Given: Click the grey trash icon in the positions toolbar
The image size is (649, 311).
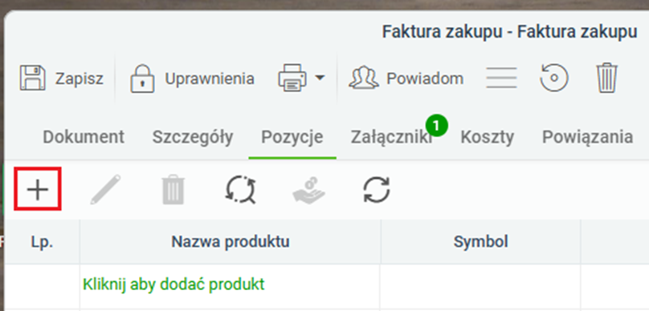Looking at the screenshot, I should [173, 190].
